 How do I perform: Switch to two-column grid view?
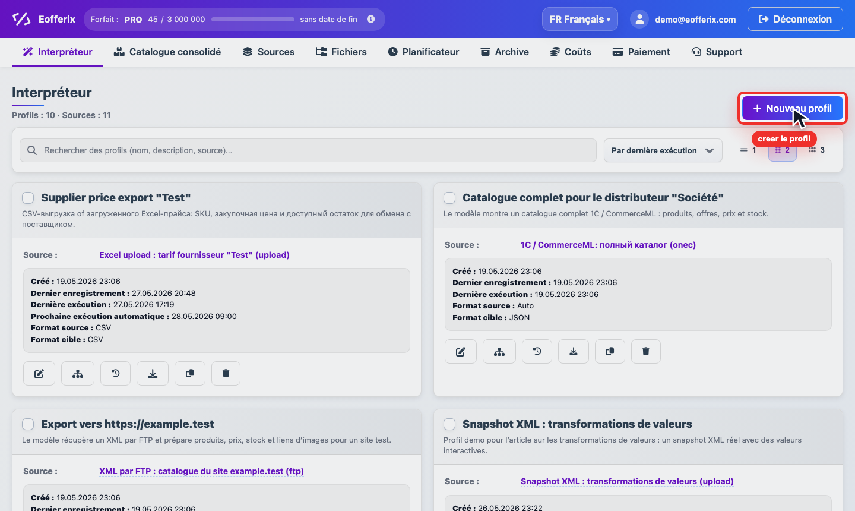tap(783, 150)
